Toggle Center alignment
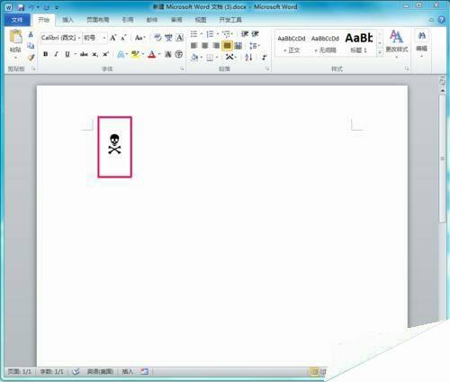Screen dimensions: 450x382 coord(205,46)
